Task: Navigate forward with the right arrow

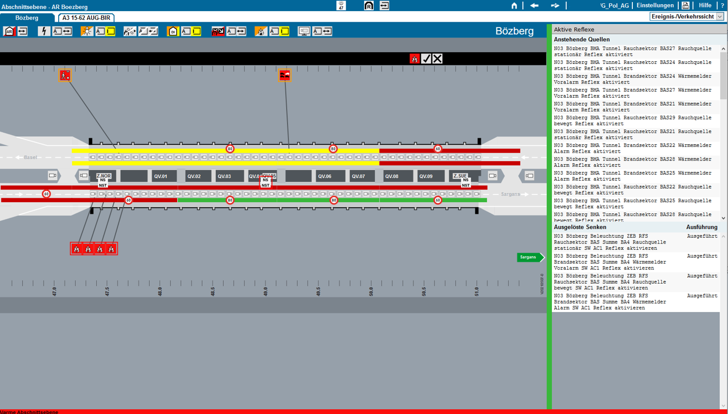Action: tap(555, 5)
